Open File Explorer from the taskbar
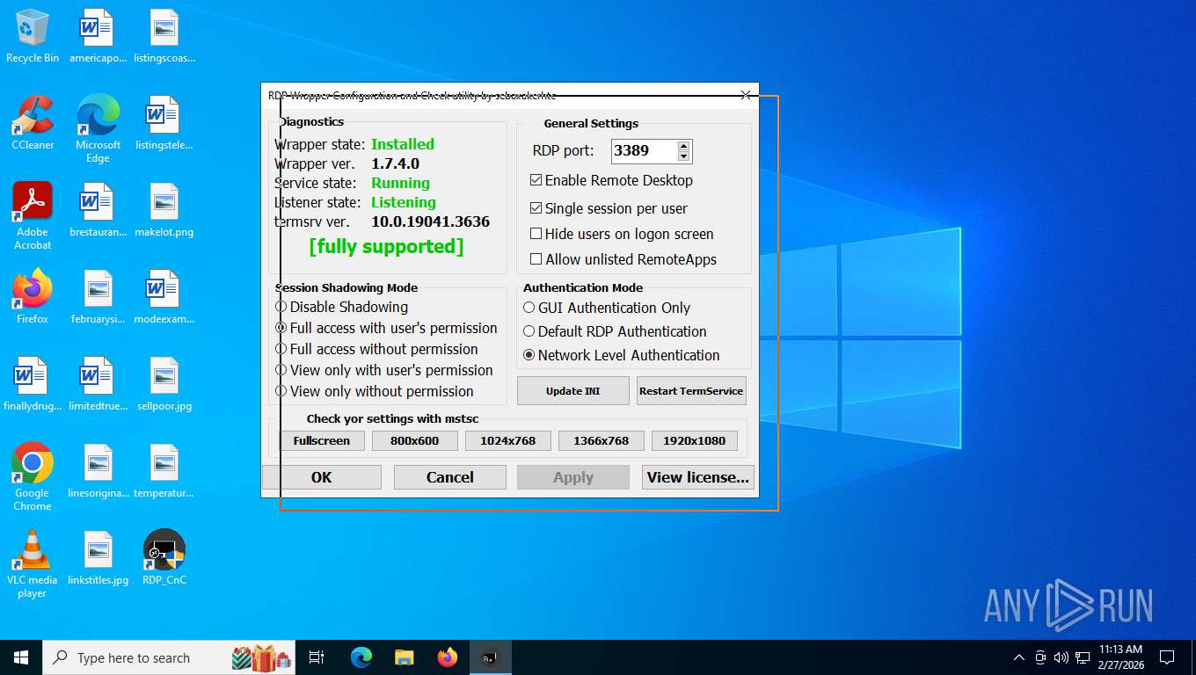 pyautogui.click(x=404, y=657)
